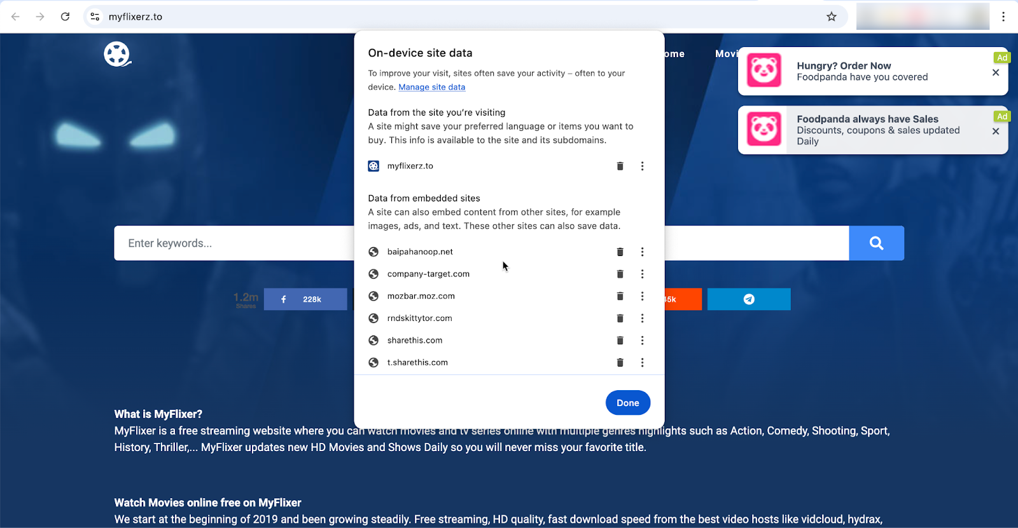Image resolution: width=1018 pixels, height=528 pixels.
Task: Open more options for mozbar.moz.com
Action: click(x=642, y=296)
